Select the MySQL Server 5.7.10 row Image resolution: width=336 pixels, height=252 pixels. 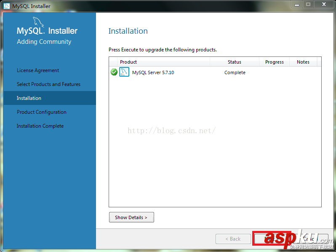[215, 72]
